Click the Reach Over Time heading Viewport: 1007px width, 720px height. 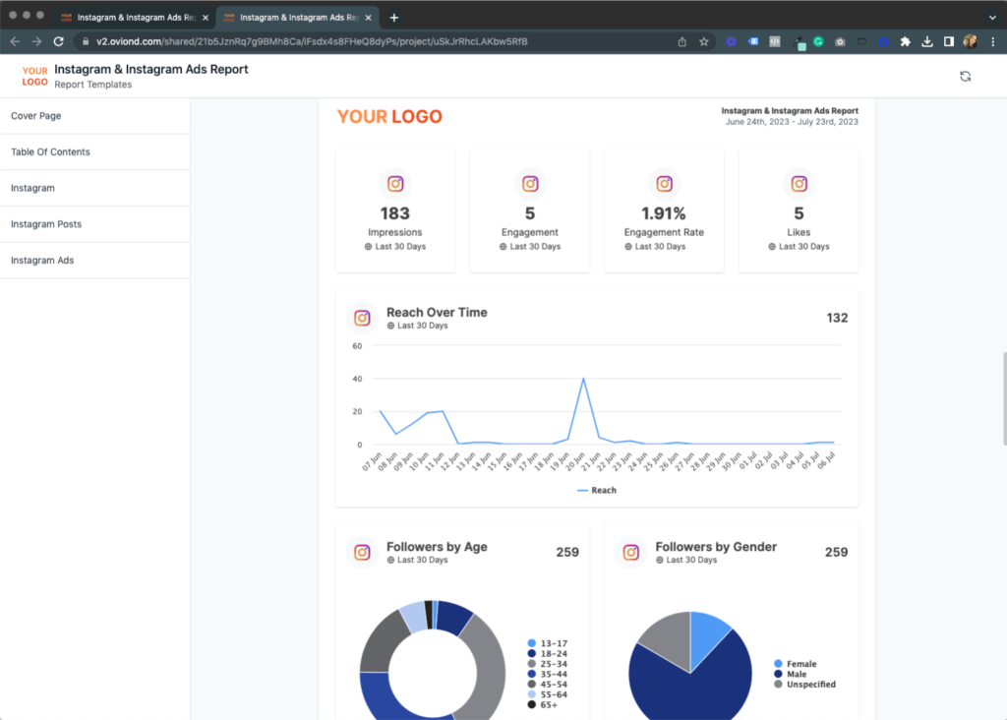tap(437, 313)
